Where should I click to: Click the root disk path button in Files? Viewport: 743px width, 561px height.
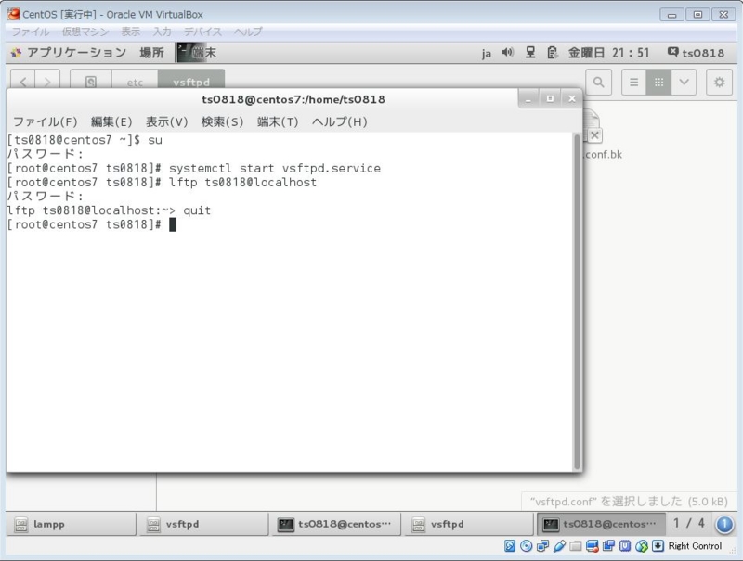[x=91, y=82]
